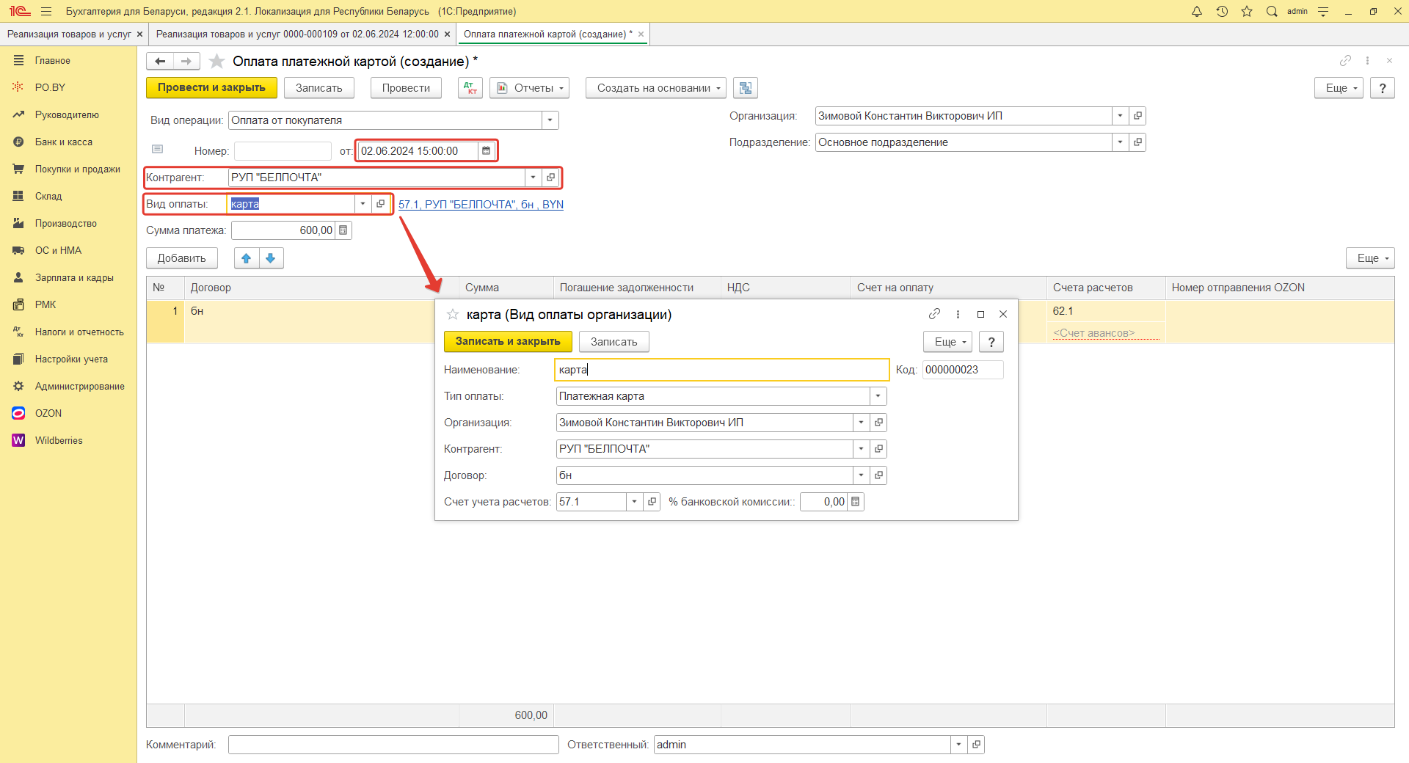This screenshot has width=1409, height=763.
Task: Open Wildberries section in sidebar
Action: coord(59,441)
